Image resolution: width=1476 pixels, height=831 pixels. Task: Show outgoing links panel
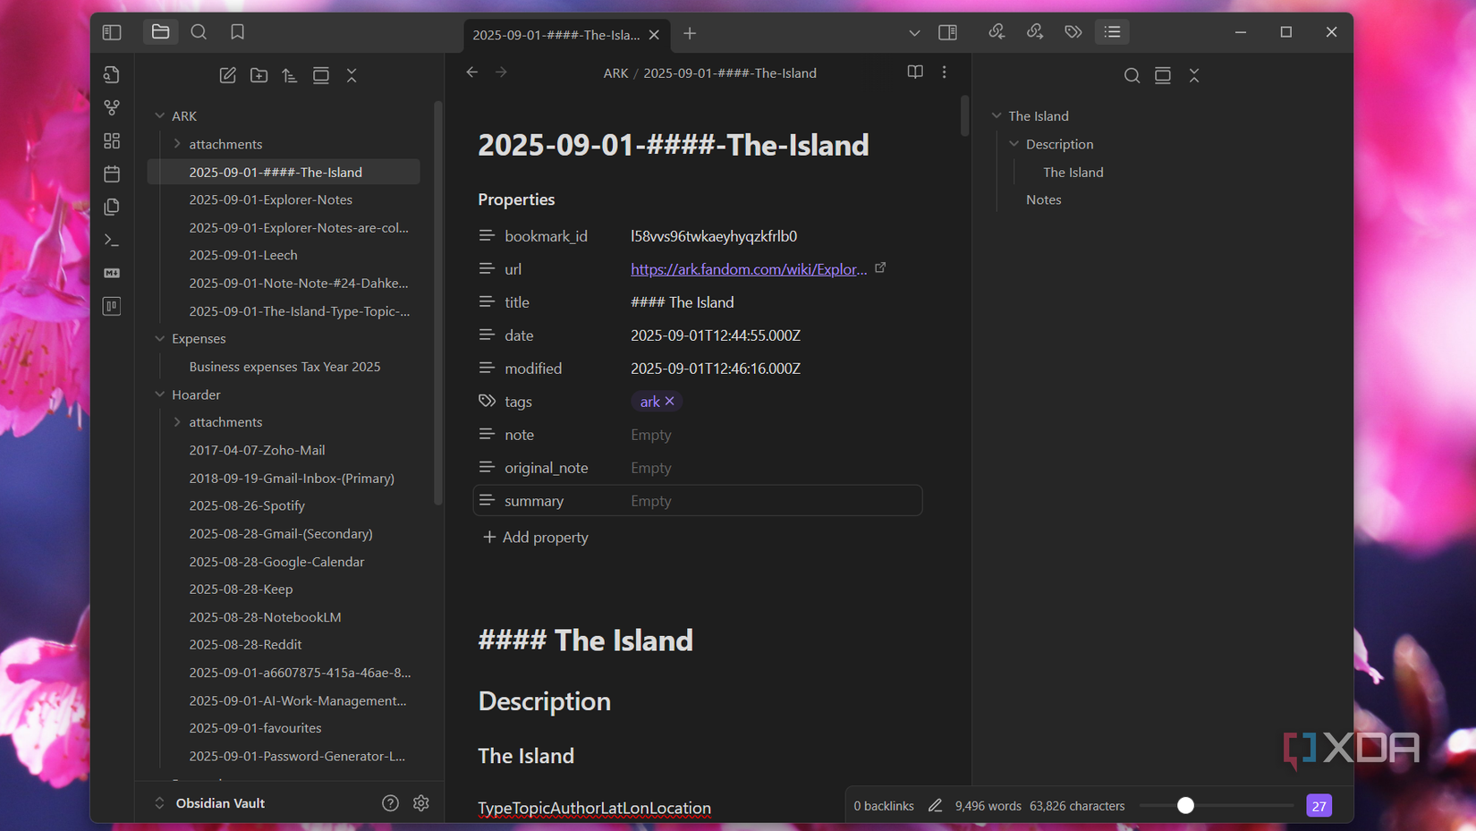click(x=1035, y=31)
